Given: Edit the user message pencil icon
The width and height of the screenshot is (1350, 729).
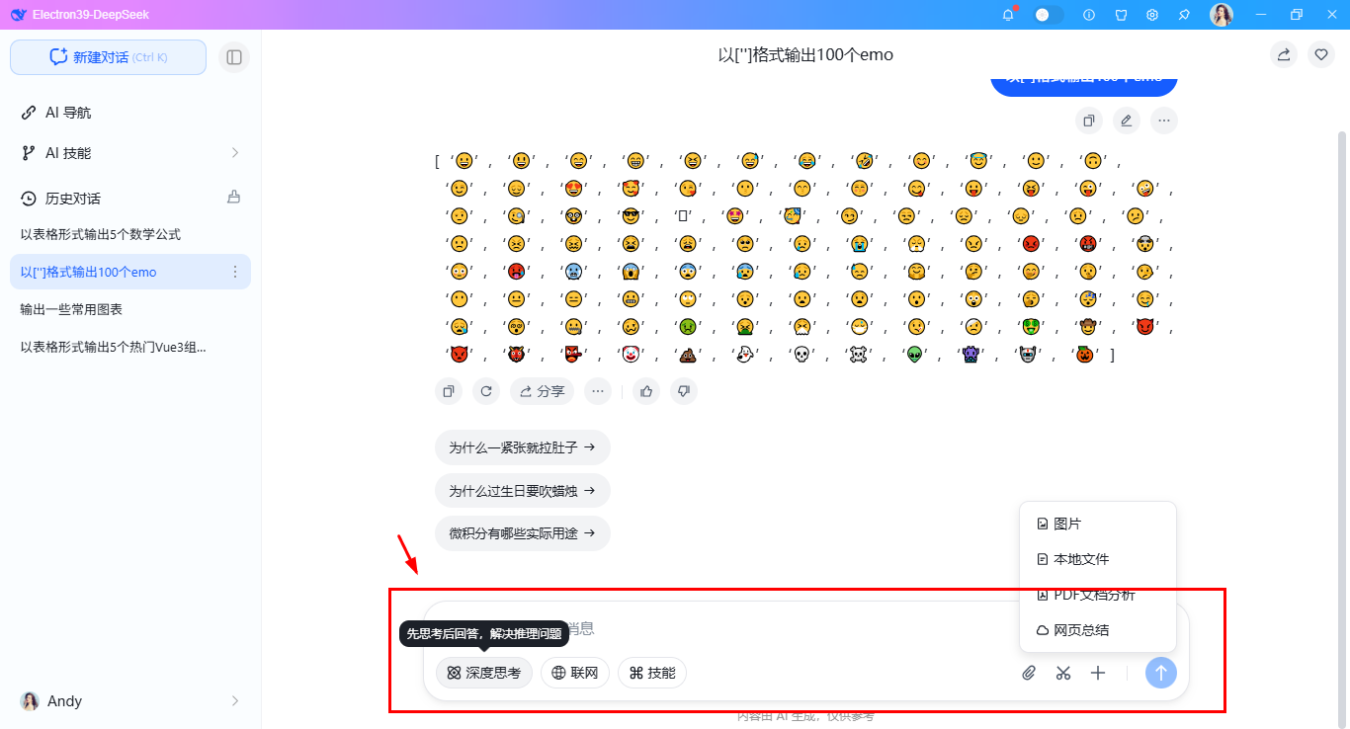Looking at the screenshot, I should pyautogui.click(x=1126, y=121).
